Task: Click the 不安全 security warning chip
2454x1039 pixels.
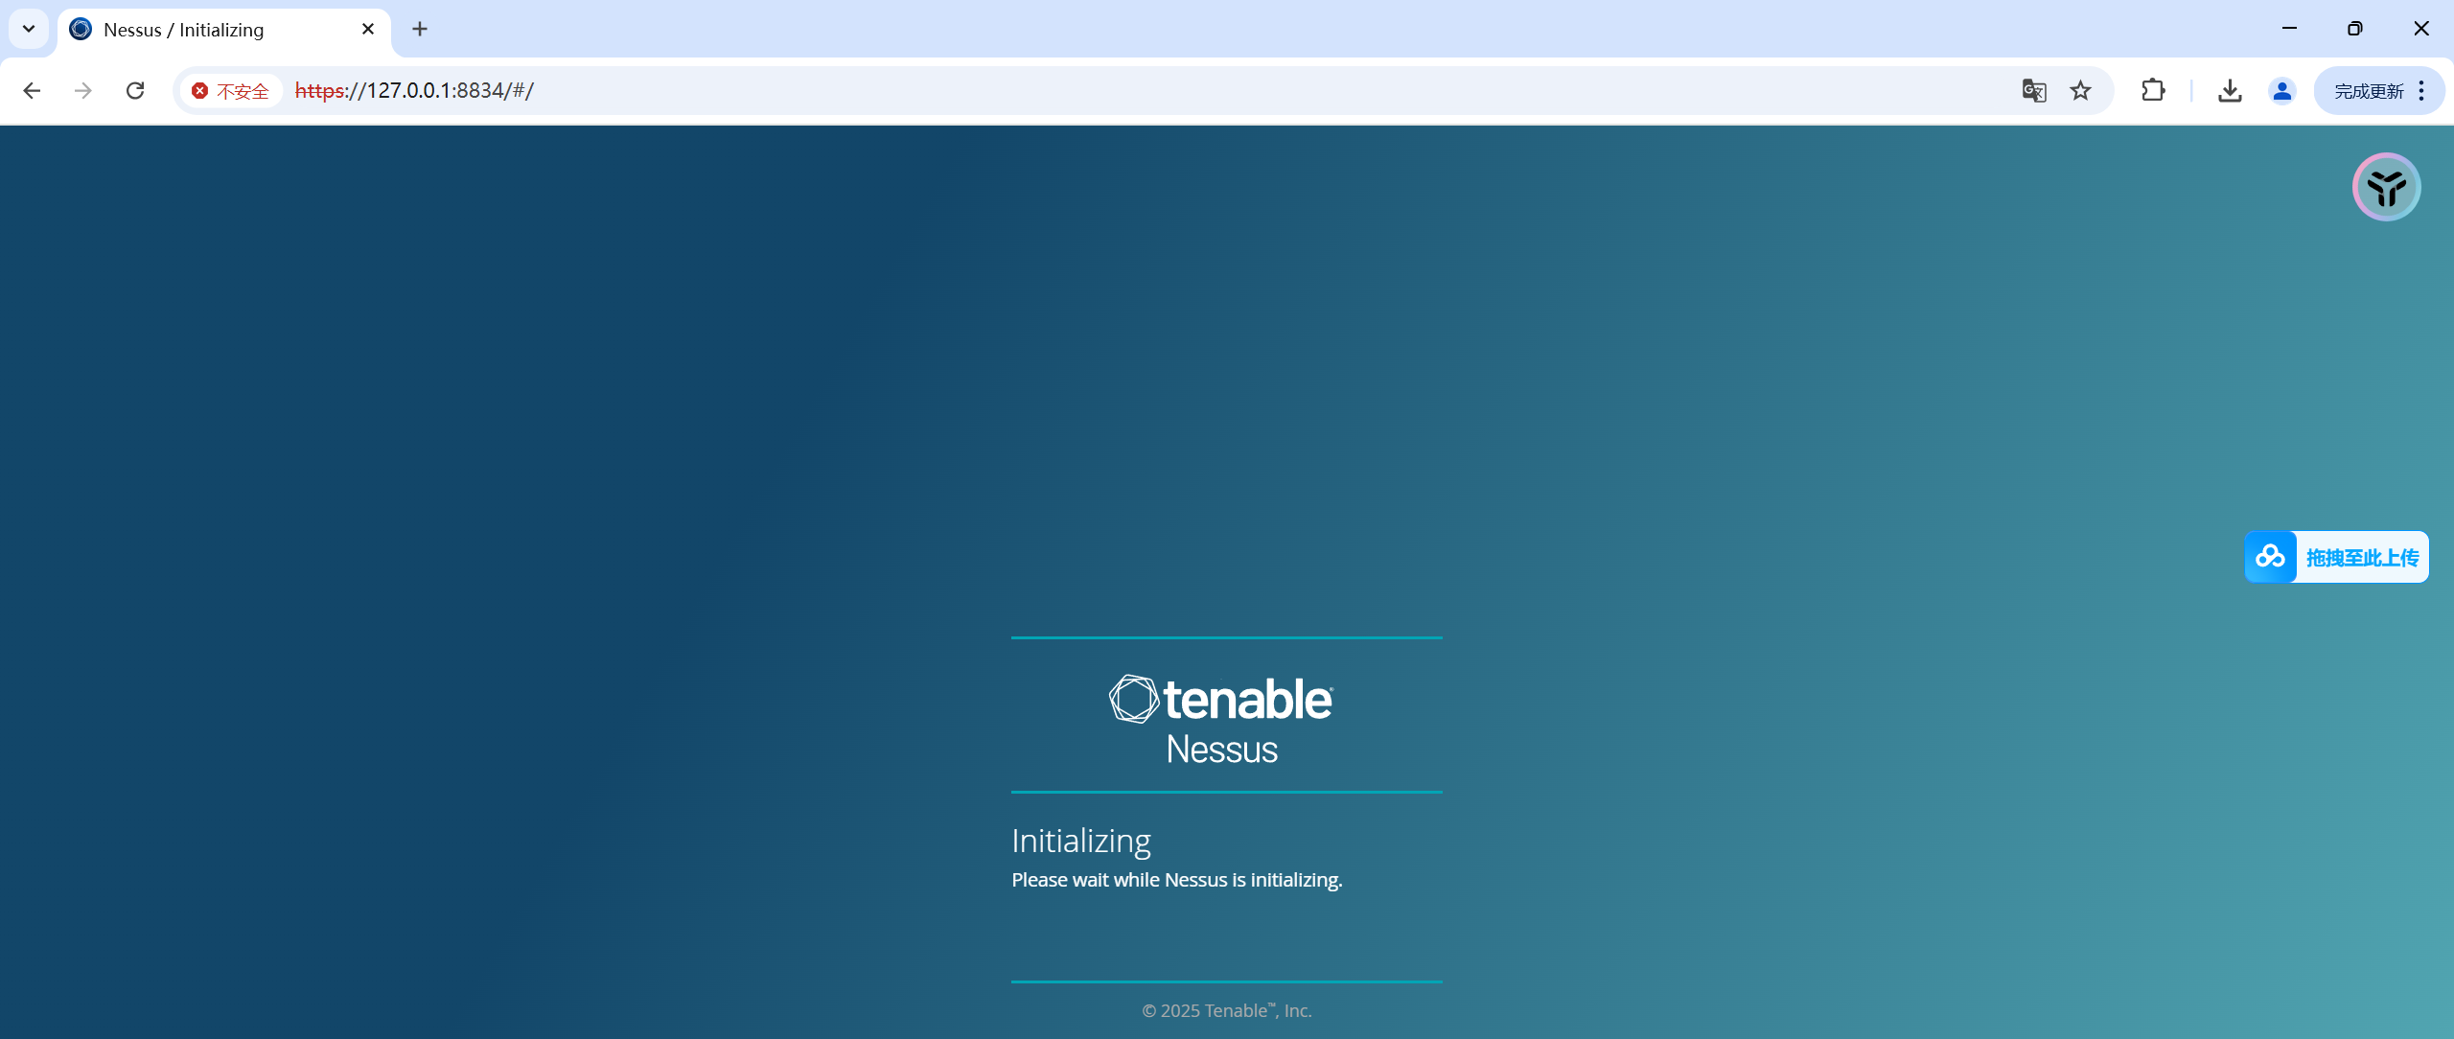Action: [x=231, y=90]
